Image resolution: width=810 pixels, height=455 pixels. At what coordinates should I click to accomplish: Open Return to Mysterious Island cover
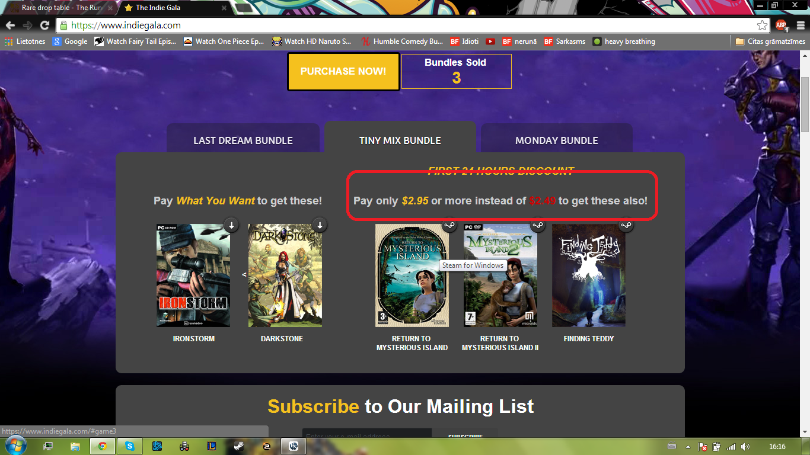click(x=412, y=275)
